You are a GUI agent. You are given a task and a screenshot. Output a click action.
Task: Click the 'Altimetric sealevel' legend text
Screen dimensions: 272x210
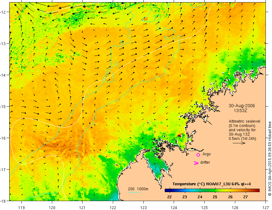coord(244,121)
